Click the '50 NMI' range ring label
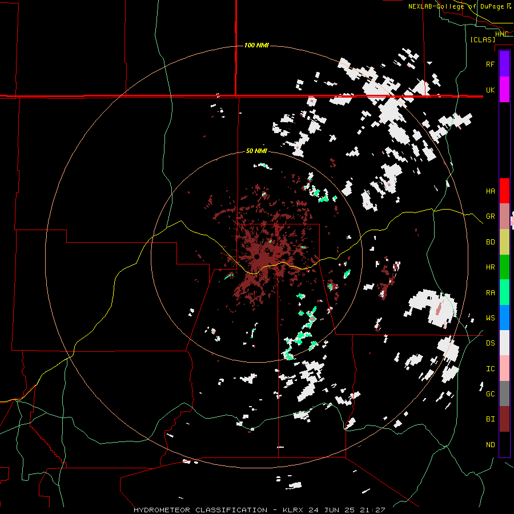 (x=256, y=151)
